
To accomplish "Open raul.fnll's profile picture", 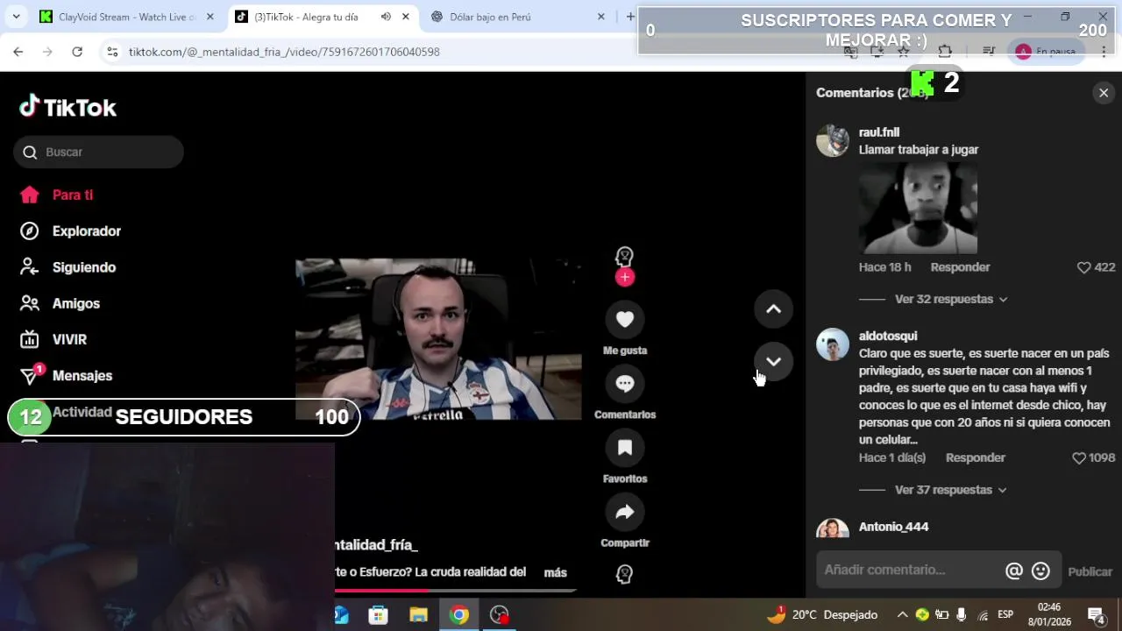I will tap(833, 140).
